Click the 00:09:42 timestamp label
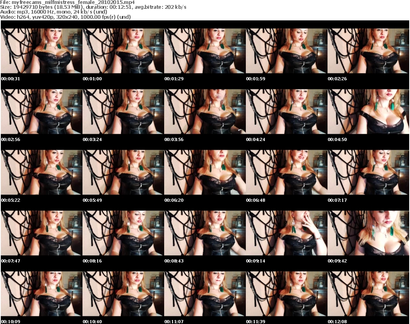410x324 pixels. click(337, 261)
